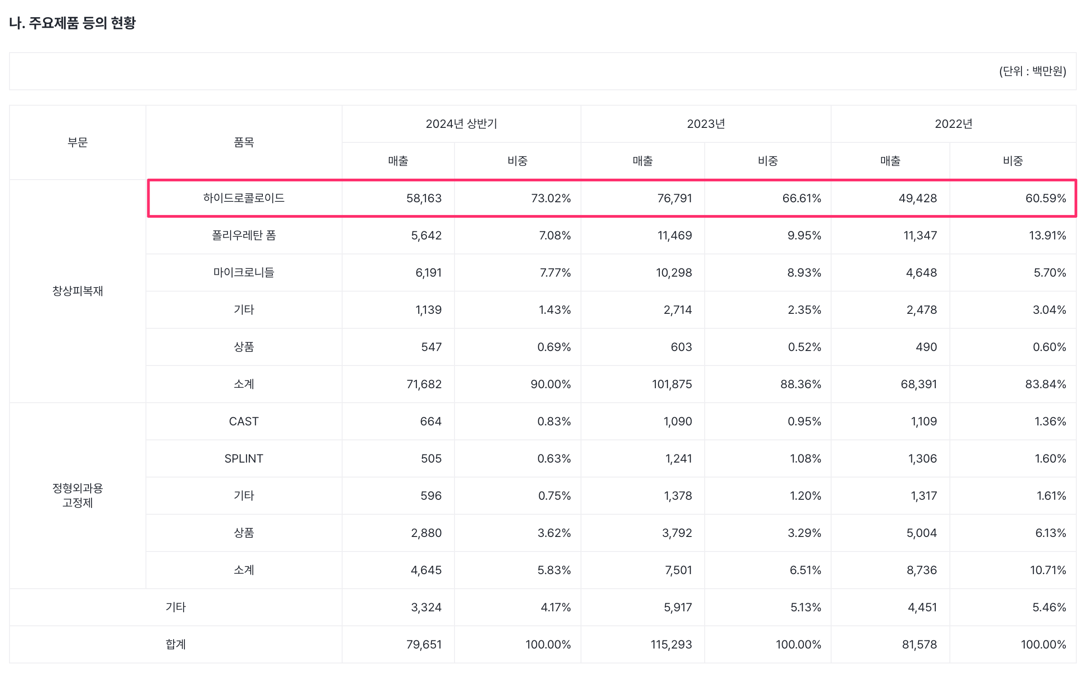Click the 단위 : 백만원 unit note
The width and height of the screenshot is (1084, 673).
pos(1032,71)
